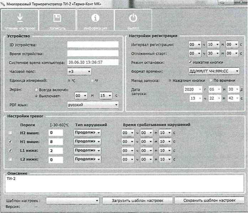Open the Отложенный старт hours dropdown

coord(195,53)
